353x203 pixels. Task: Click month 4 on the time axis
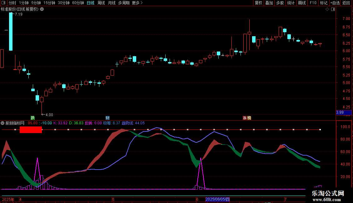tap(21, 199)
